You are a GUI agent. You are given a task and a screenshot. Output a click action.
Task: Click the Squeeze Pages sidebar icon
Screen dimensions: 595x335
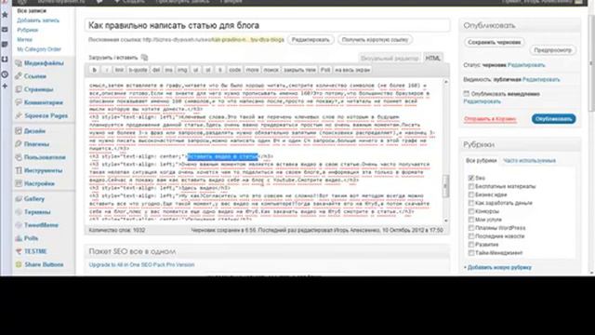click(x=19, y=115)
